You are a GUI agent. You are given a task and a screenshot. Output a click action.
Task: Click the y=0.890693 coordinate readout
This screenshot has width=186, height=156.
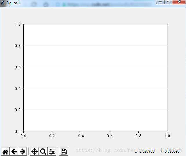click(x=170, y=151)
